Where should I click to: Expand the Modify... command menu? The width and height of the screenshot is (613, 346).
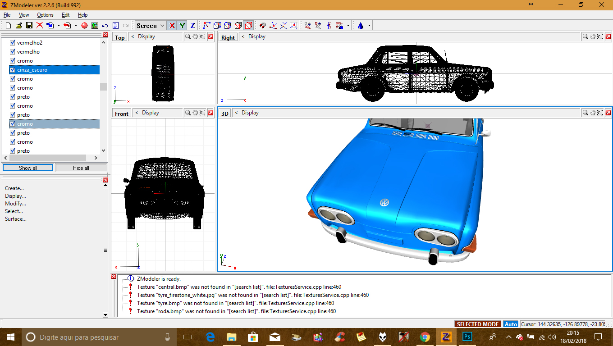15,204
